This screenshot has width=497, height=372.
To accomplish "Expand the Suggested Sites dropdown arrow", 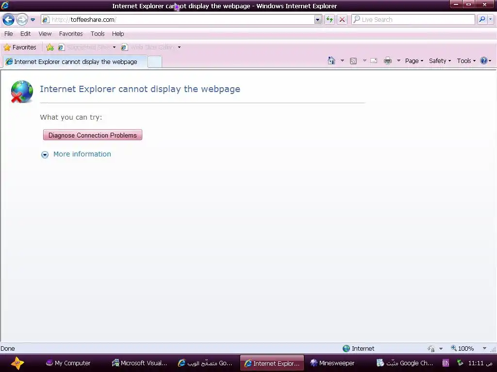I will pyautogui.click(x=114, y=47).
